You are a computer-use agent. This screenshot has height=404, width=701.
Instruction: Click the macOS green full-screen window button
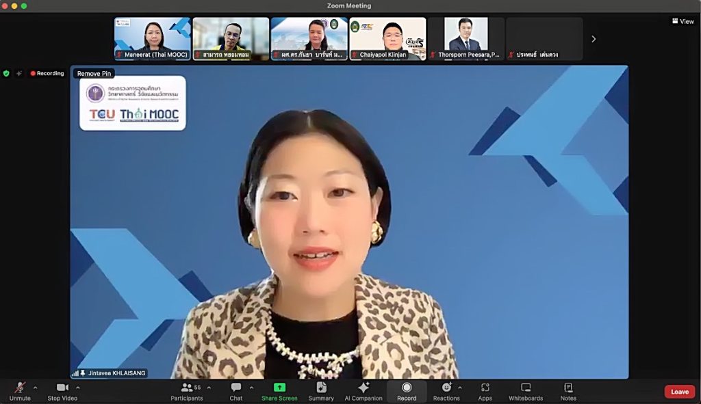coord(24,5)
